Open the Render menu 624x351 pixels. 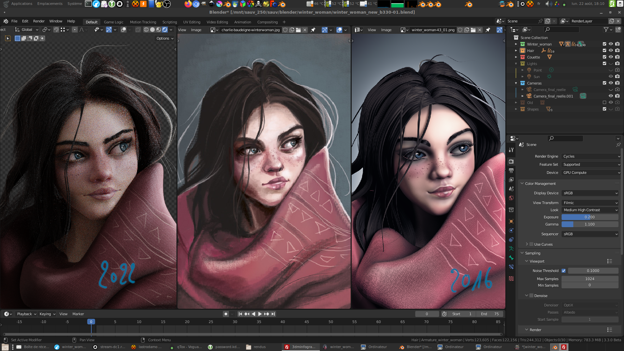tap(39, 21)
